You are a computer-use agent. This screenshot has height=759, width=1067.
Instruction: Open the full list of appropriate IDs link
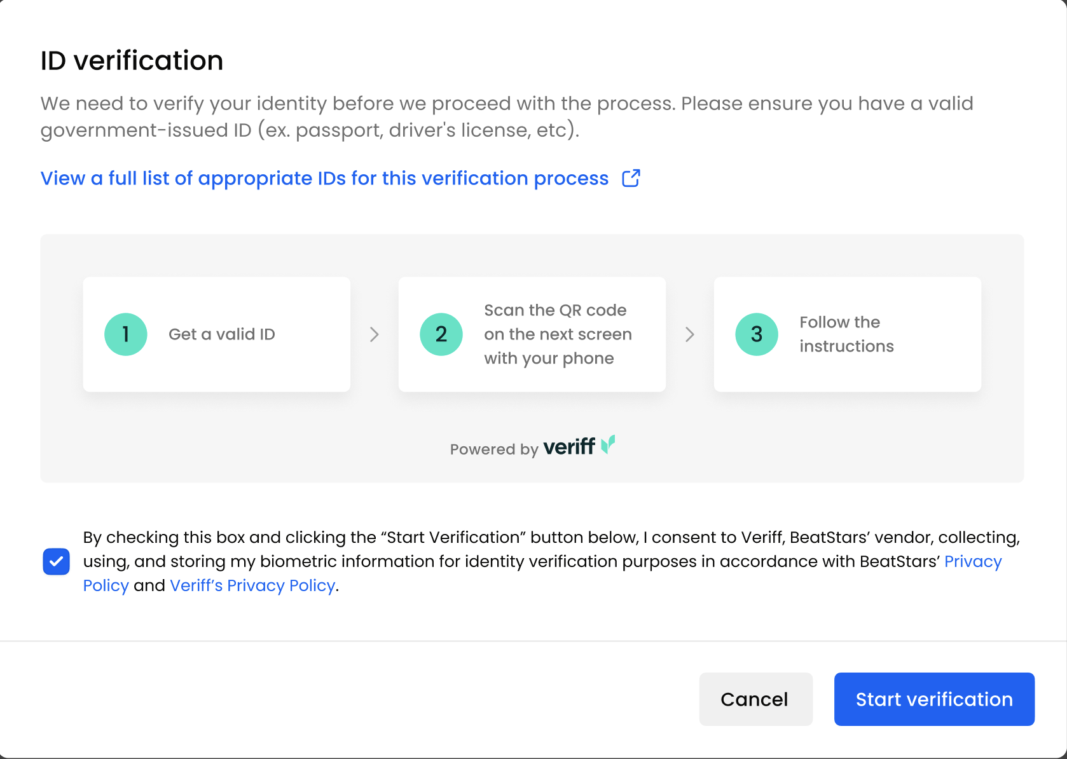click(324, 179)
